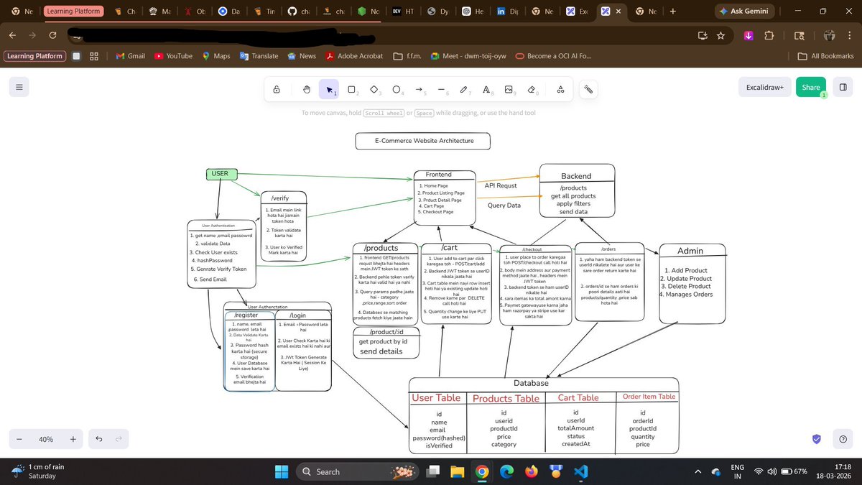862x485 pixels.
Task: Open the Translate bookmark
Action: point(259,56)
